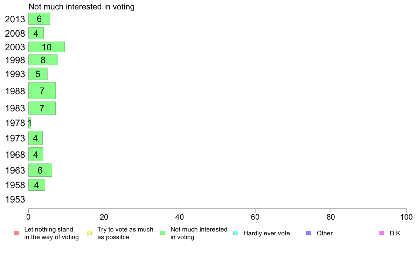Click the 'Hardly ever vote' legend text
The height and width of the screenshot is (257, 416).
266,233
